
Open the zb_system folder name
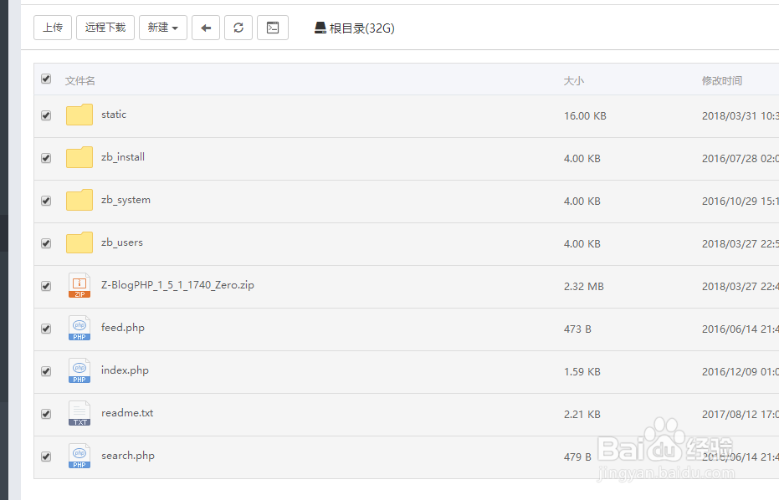pyautogui.click(x=126, y=200)
